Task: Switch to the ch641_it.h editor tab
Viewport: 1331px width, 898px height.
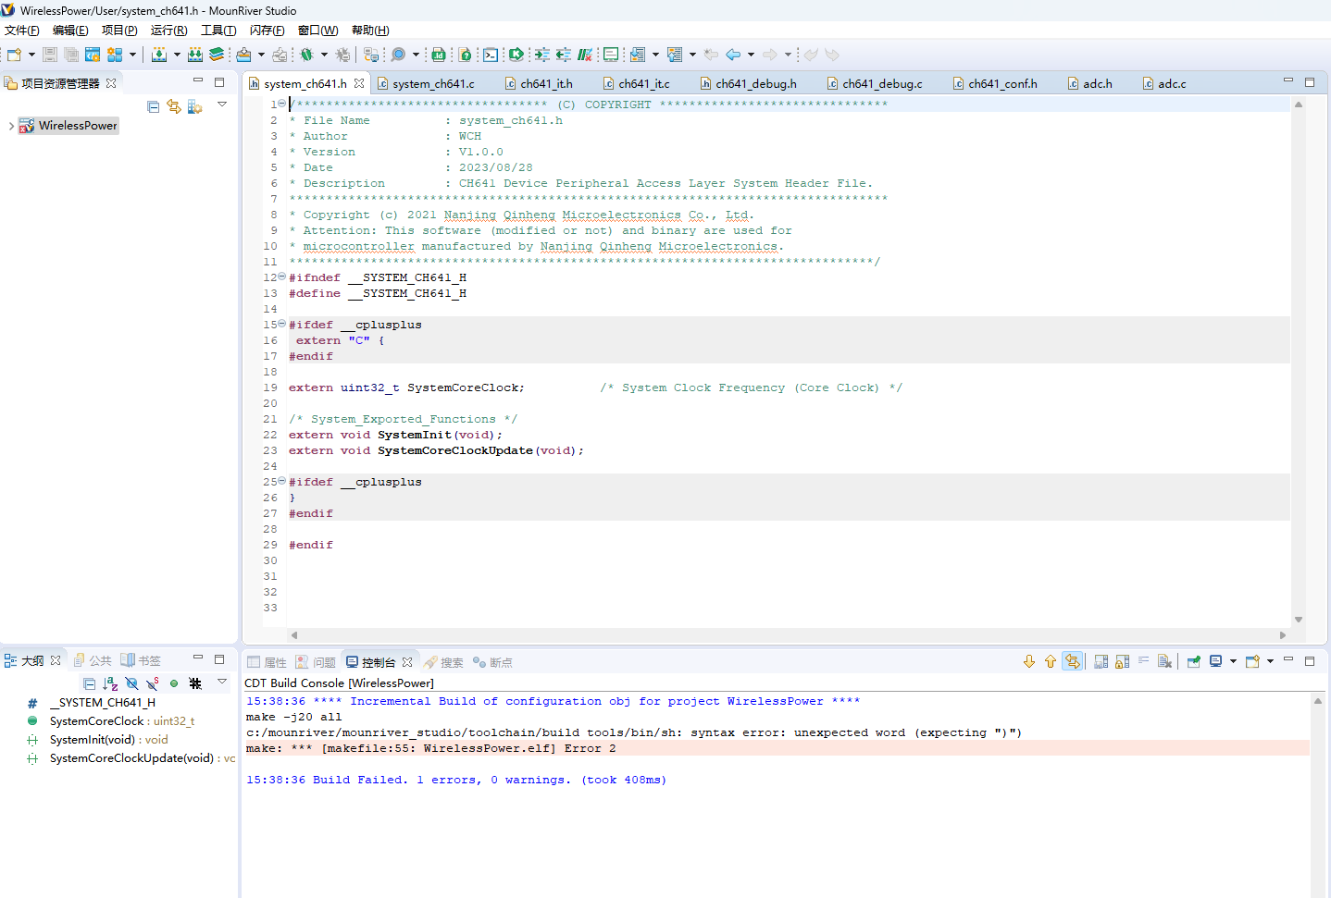Action: (539, 83)
